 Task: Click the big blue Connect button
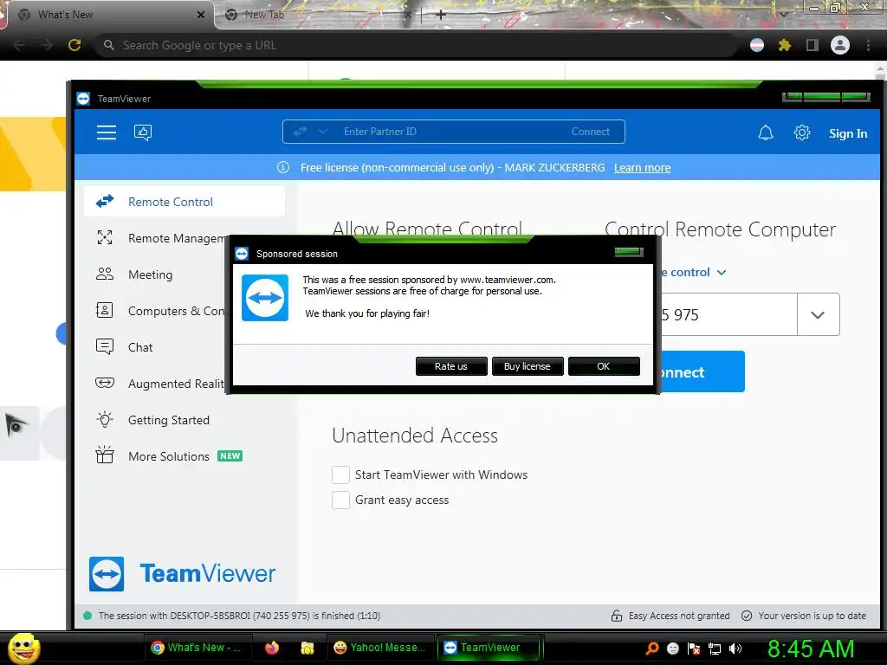pos(702,371)
